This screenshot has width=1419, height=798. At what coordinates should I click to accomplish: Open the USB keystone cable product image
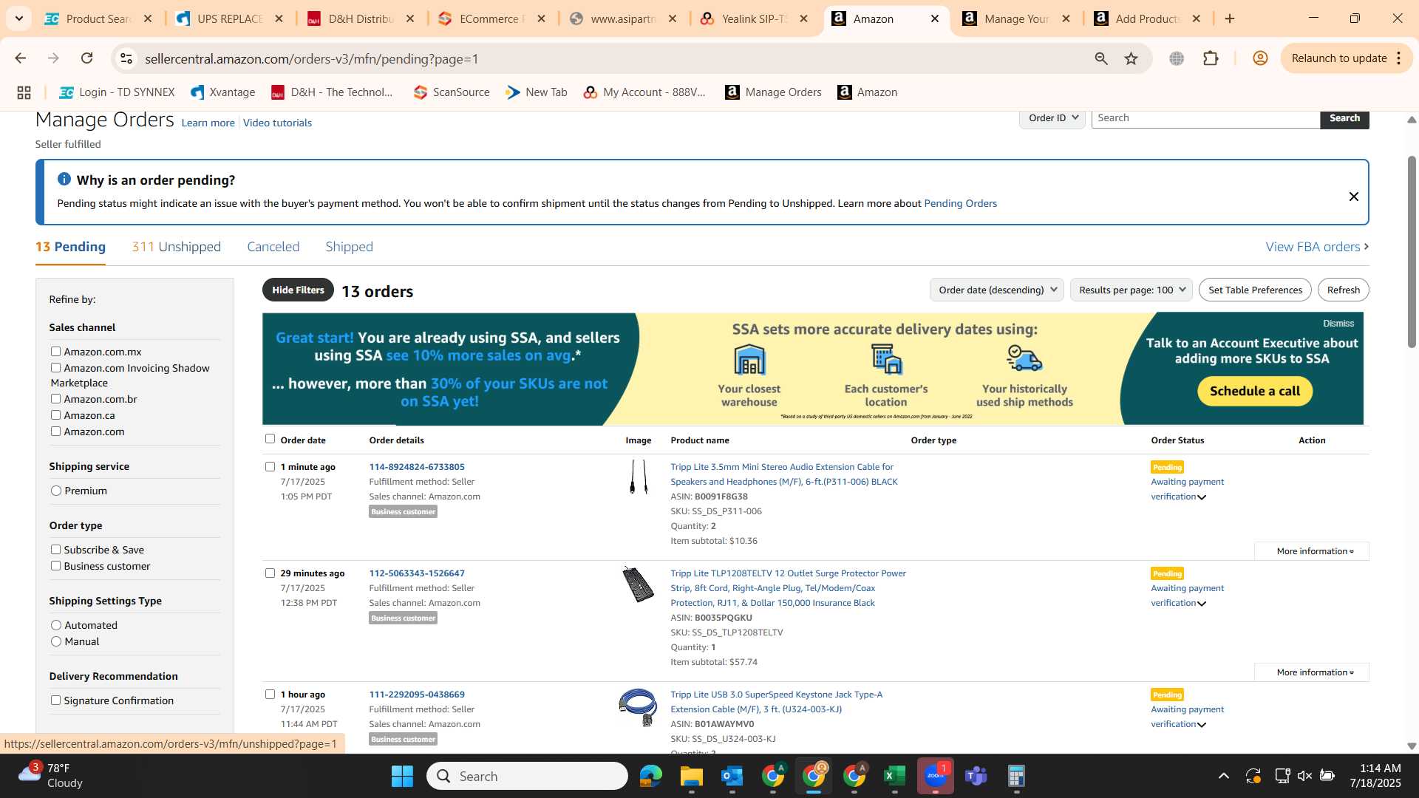pyautogui.click(x=639, y=707)
